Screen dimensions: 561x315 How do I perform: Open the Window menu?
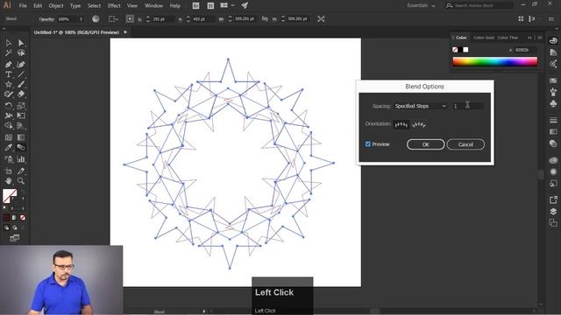click(154, 6)
